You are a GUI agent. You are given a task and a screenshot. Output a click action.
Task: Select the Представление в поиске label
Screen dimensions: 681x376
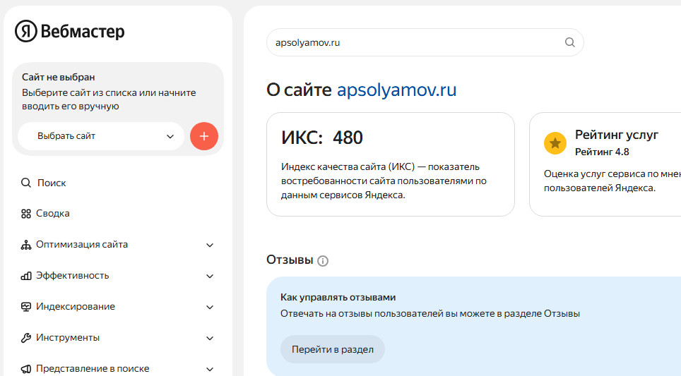[x=93, y=369]
